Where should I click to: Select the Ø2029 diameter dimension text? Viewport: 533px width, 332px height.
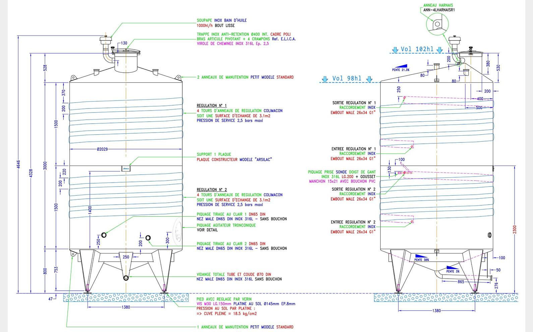point(102,149)
